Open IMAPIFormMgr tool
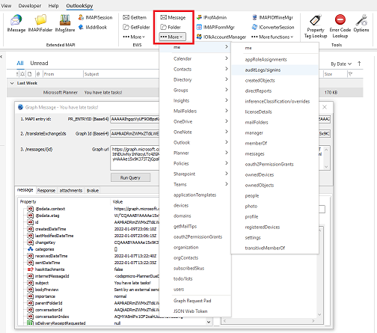This screenshot has height=333, width=377. point(215,27)
